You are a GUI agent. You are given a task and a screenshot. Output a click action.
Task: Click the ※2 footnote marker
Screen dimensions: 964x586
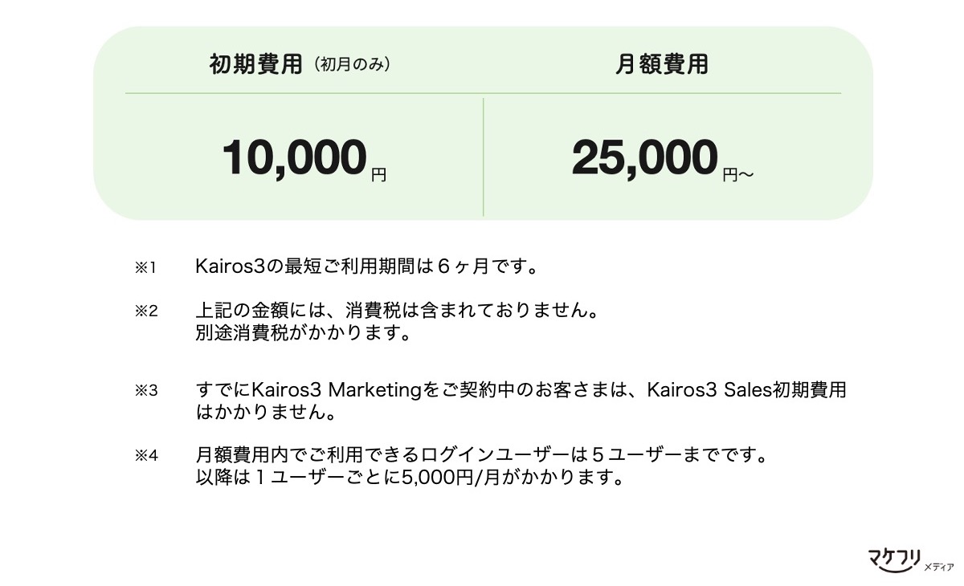(x=146, y=310)
